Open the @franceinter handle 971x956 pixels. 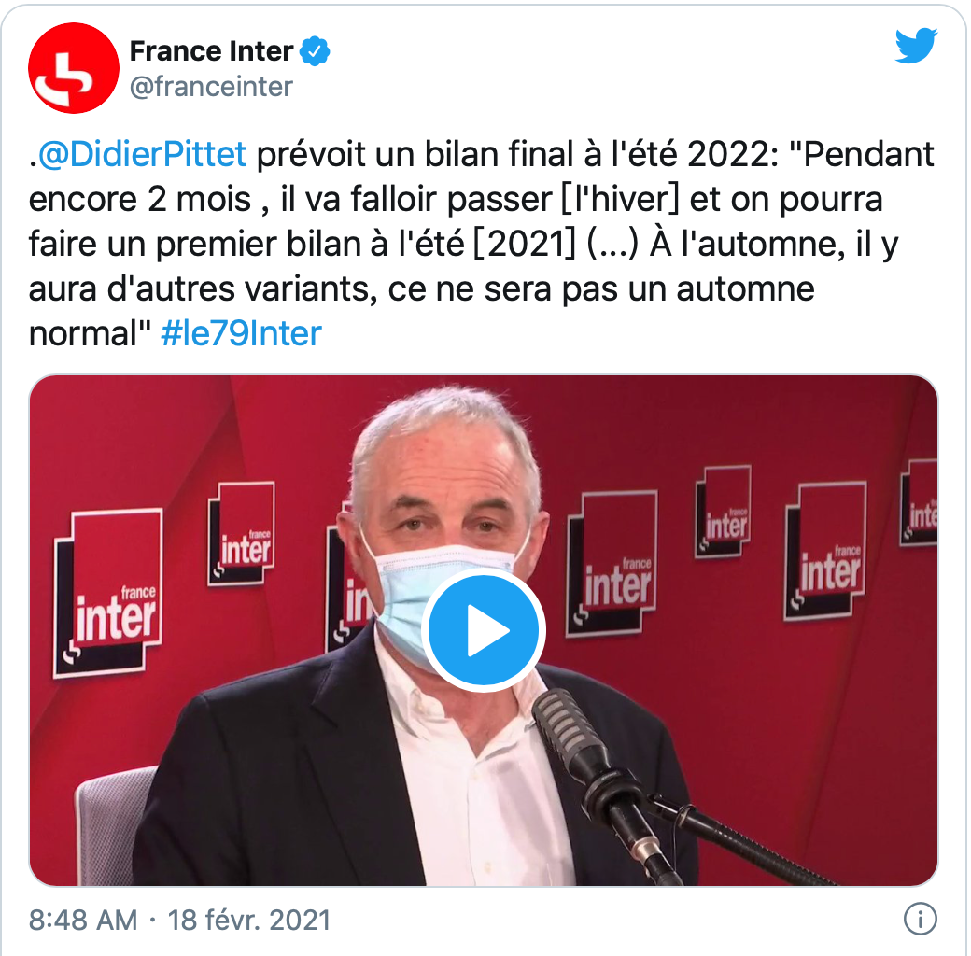point(211,87)
